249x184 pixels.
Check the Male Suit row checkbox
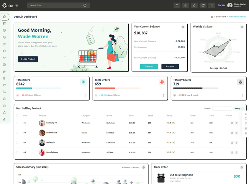click(x=17, y=143)
